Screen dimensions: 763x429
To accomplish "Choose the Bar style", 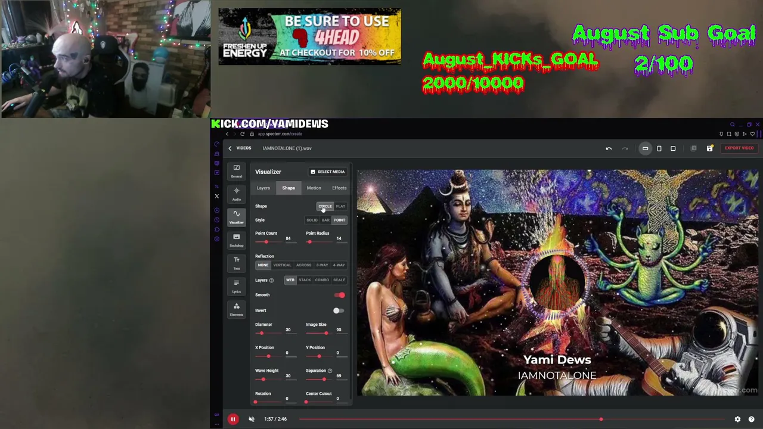I will tap(325, 220).
